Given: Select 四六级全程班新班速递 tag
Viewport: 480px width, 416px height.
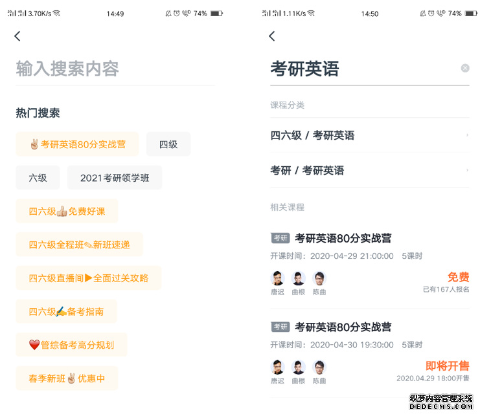Looking at the screenshot, I should point(79,245).
